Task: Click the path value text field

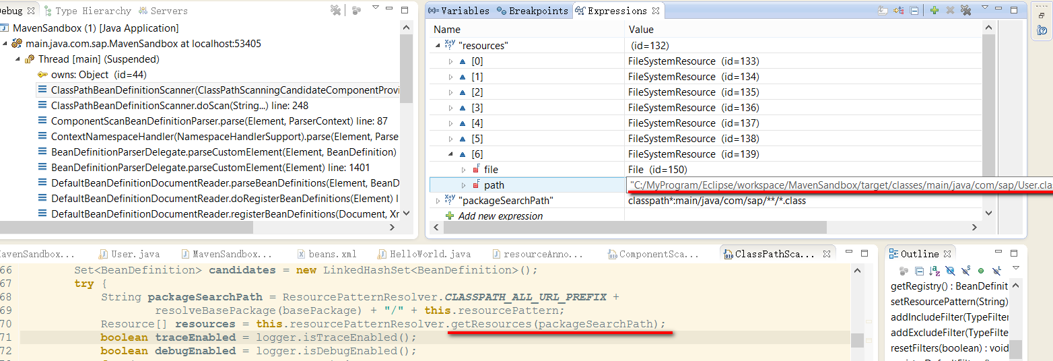Action: tap(838, 185)
